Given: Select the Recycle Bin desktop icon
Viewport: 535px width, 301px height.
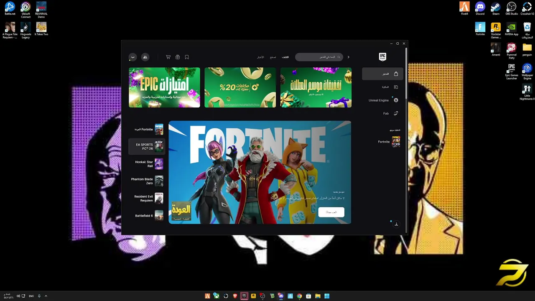Looking at the screenshot, I should pyautogui.click(x=527, y=31).
